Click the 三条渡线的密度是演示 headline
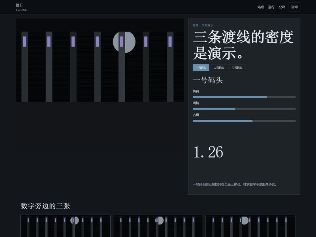Image resolution: width=316 pixels, height=237 pixels. (x=243, y=45)
